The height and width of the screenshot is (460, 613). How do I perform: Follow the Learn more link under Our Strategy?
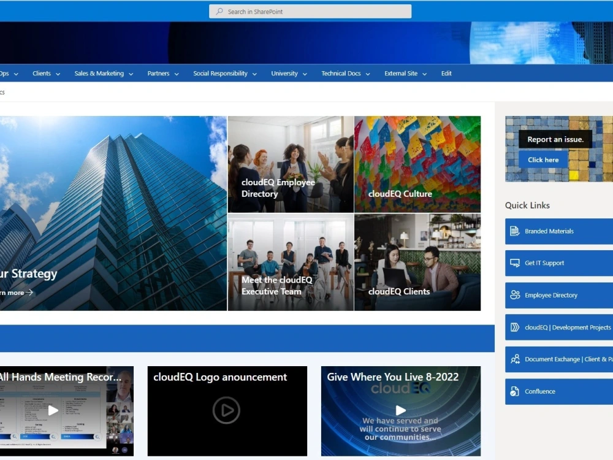pyautogui.click(x=15, y=293)
